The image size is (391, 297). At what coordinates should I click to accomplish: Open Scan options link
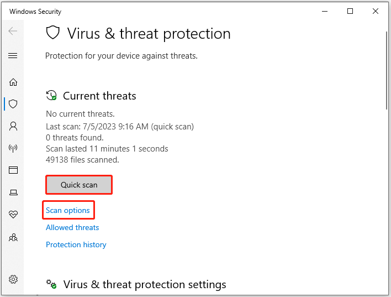68,210
